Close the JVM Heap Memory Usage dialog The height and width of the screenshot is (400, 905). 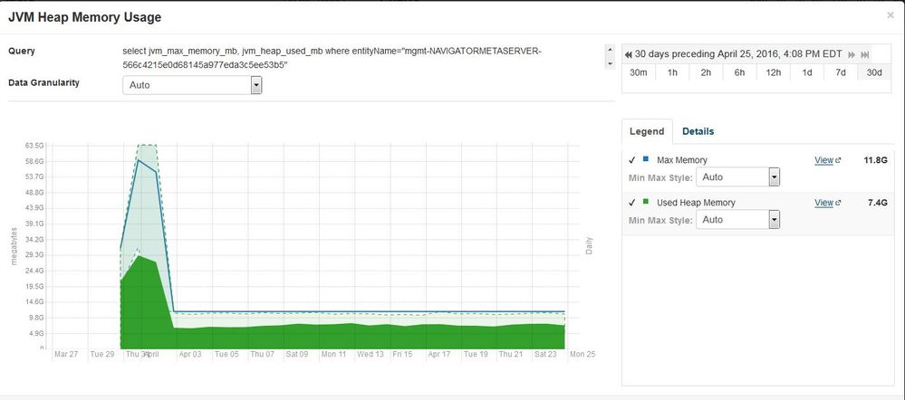[x=890, y=15]
